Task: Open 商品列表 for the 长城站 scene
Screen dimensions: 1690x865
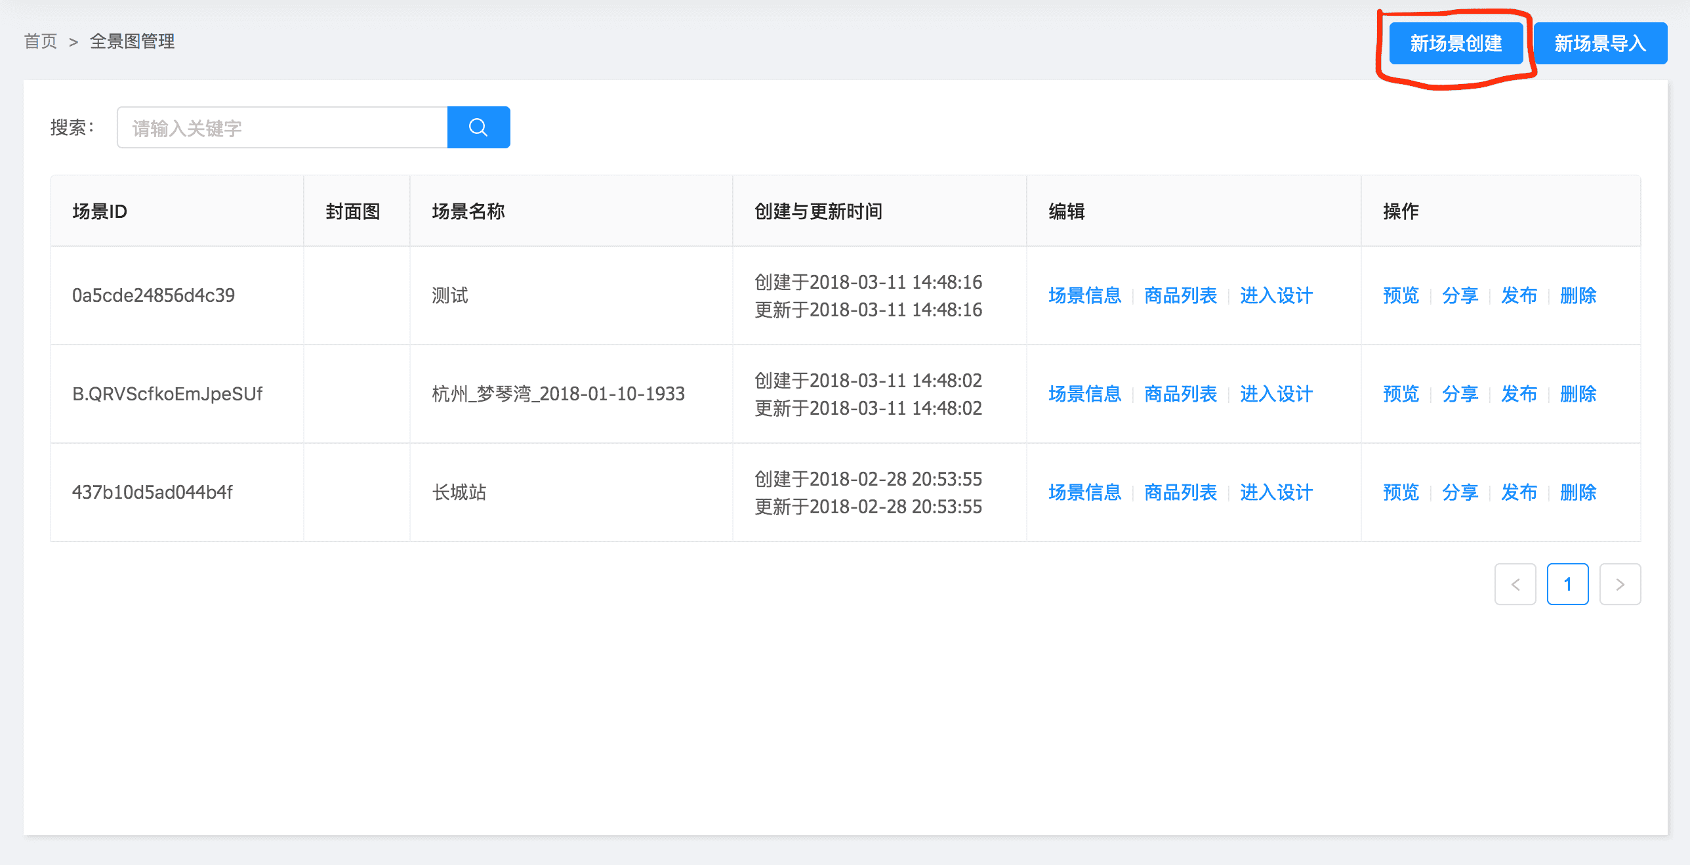Action: pos(1180,492)
